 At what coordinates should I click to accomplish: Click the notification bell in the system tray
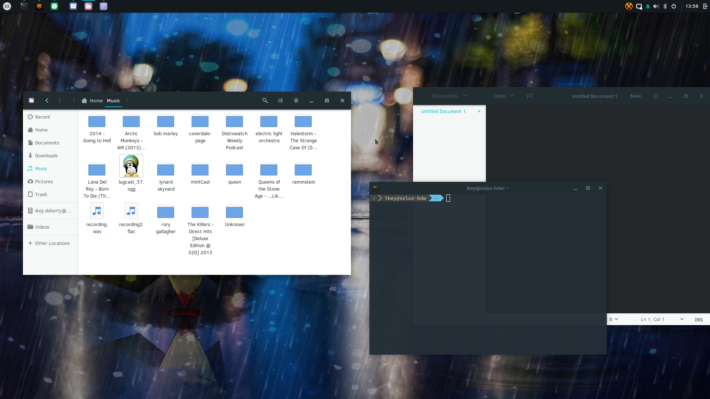tap(648, 6)
